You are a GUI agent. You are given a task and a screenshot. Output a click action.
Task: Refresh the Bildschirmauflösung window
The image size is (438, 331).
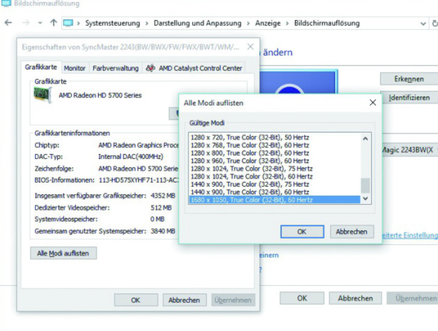click(435, 24)
